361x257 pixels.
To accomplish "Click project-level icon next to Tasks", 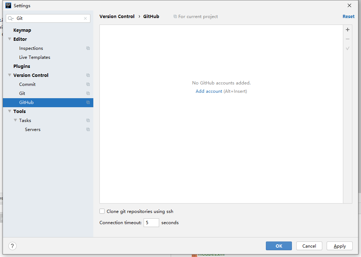I will 88,120.
